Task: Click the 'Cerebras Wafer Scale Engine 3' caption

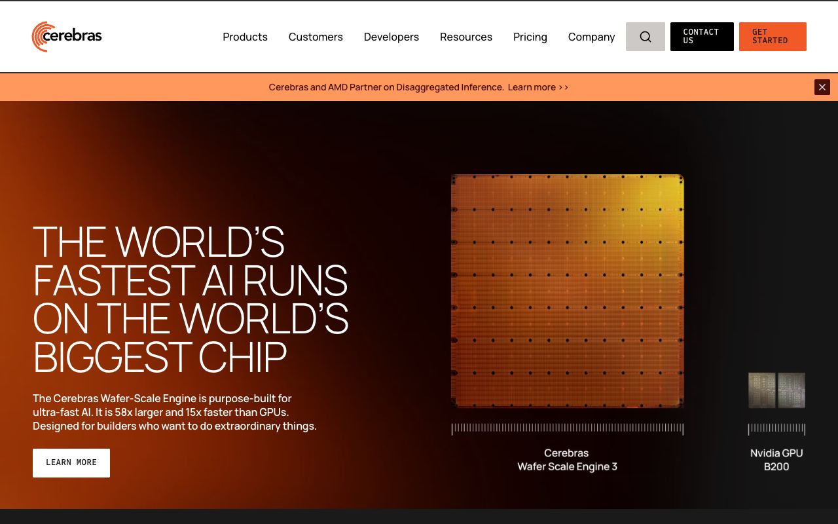Action: pos(568,460)
